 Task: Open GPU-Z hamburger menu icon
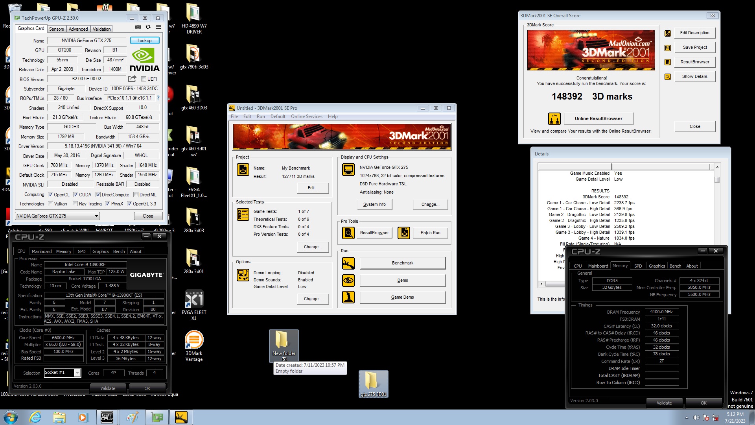click(158, 27)
